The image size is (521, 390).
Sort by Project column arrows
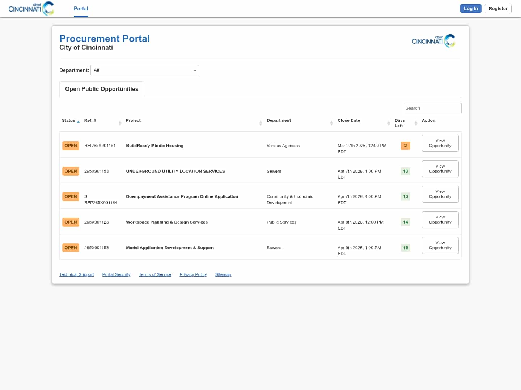click(x=260, y=123)
